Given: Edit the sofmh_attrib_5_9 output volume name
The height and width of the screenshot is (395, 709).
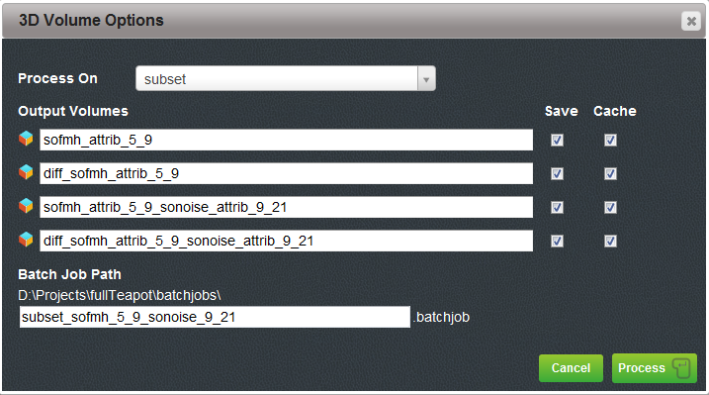Looking at the screenshot, I should [x=286, y=140].
